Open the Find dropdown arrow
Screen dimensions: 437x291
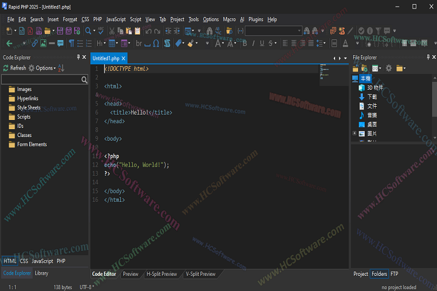[94, 31]
